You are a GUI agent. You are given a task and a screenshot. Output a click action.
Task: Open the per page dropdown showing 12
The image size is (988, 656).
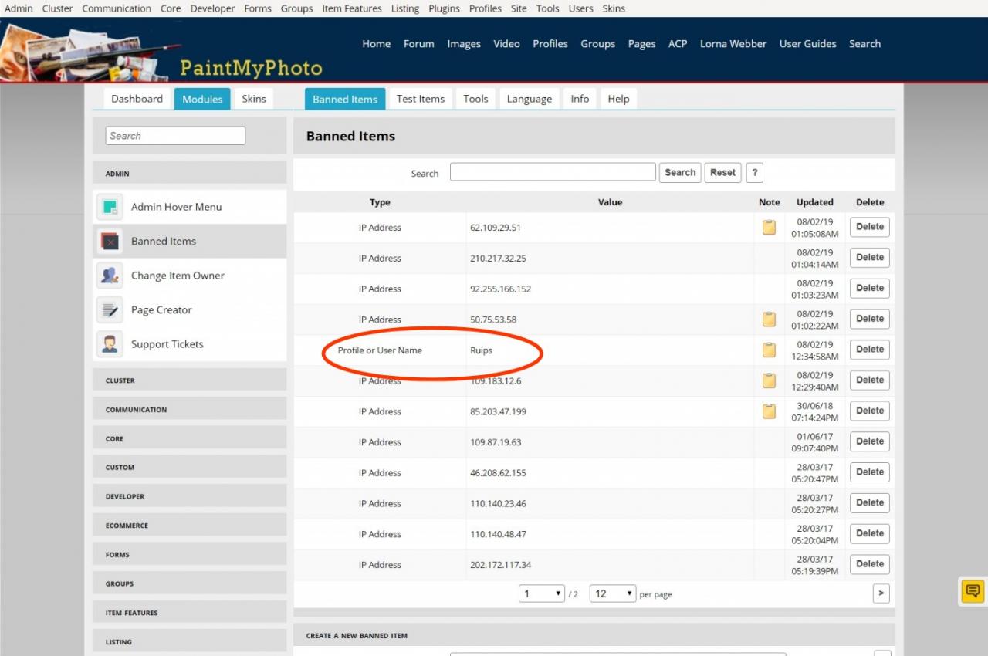tap(613, 593)
